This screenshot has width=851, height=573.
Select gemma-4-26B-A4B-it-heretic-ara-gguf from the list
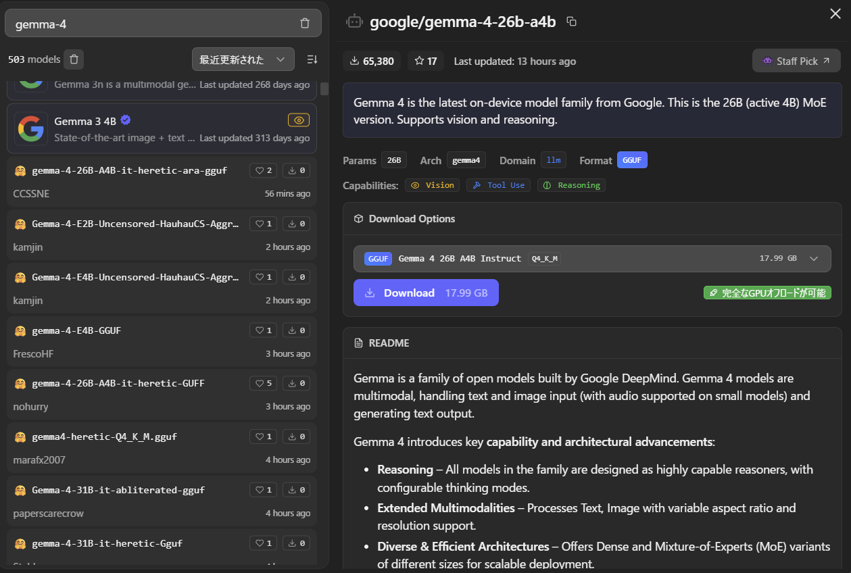(129, 170)
